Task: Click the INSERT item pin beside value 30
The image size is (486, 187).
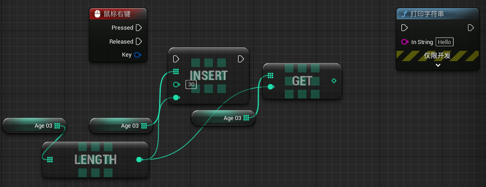Action: pyautogui.click(x=176, y=85)
